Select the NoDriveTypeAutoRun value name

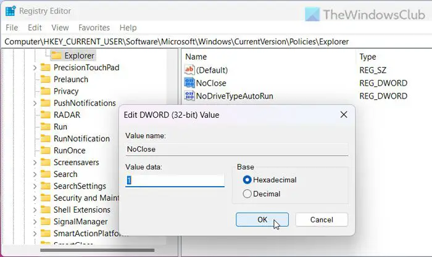coord(235,96)
